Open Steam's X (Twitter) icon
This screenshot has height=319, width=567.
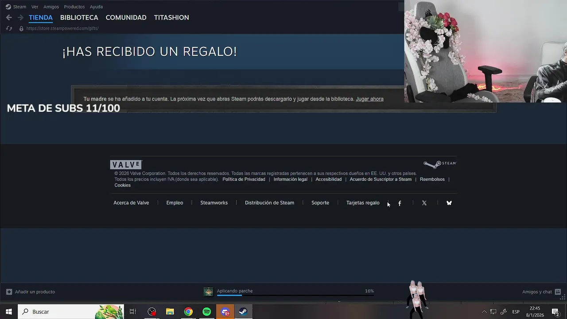pos(424,203)
